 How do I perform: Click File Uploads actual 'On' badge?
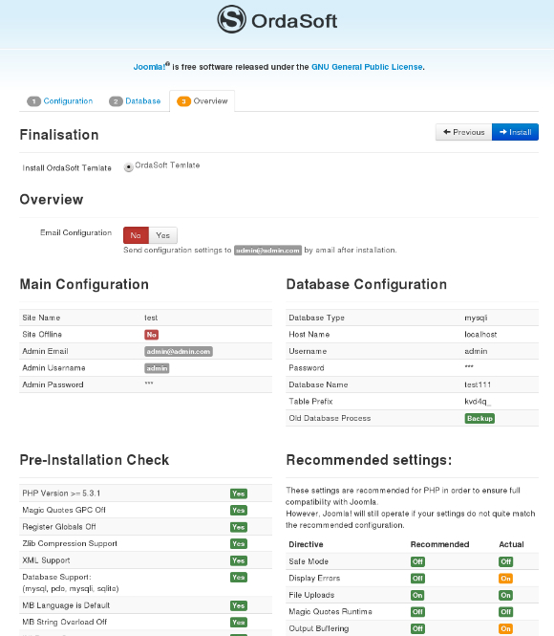click(x=506, y=596)
